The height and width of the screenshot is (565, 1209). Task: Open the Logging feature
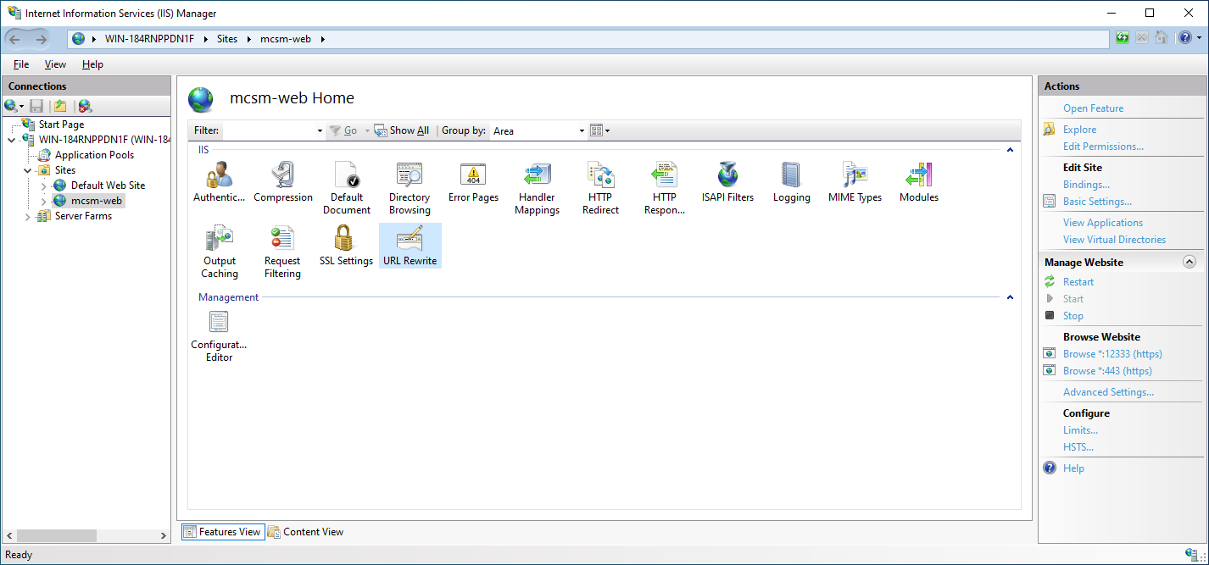791,182
